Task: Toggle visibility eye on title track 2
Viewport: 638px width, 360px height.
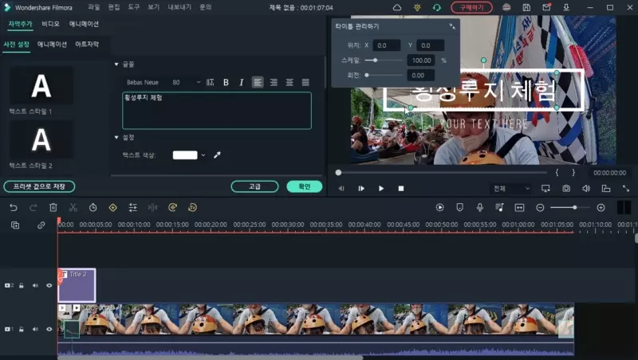Action: pyautogui.click(x=49, y=285)
